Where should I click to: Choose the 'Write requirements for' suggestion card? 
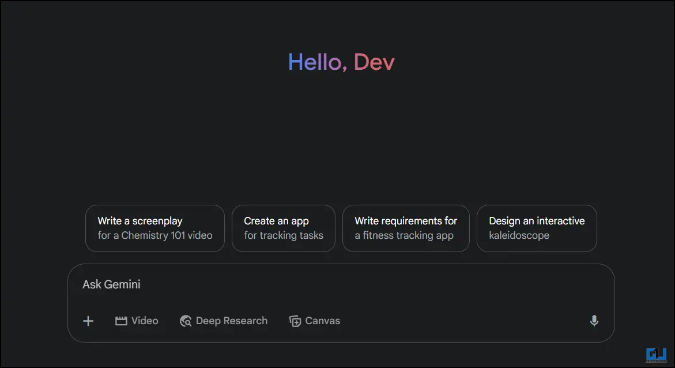click(406, 228)
